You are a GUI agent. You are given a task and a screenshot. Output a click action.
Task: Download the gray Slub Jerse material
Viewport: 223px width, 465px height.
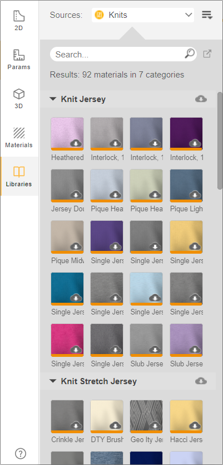(x=155, y=350)
